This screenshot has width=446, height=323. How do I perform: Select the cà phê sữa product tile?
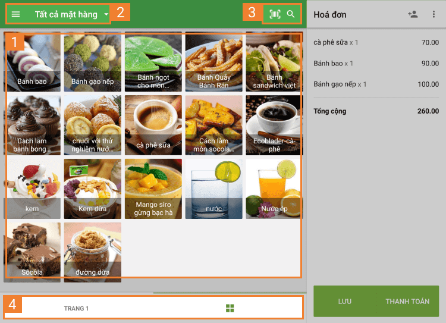click(153, 126)
